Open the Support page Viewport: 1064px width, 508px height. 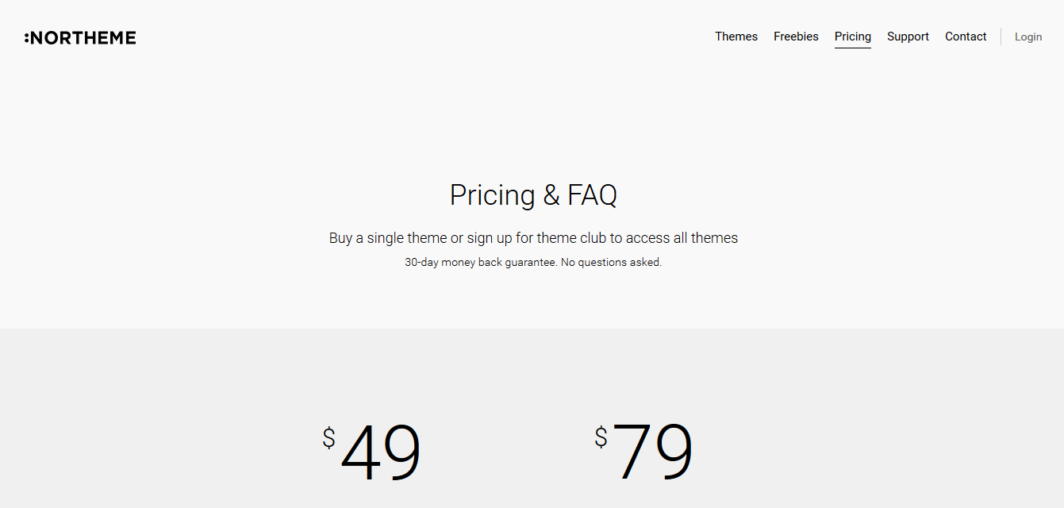coord(908,37)
